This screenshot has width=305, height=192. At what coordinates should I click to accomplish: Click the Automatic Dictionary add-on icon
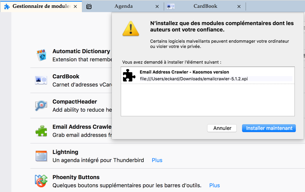click(x=41, y=55)
